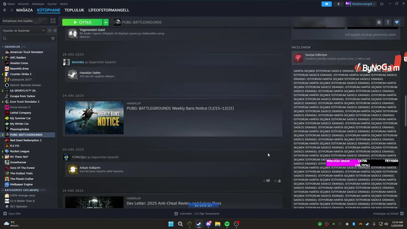The image size is (407, 229).
Task: Select American Truck Simulator in library
Action: tap(26, 52)
